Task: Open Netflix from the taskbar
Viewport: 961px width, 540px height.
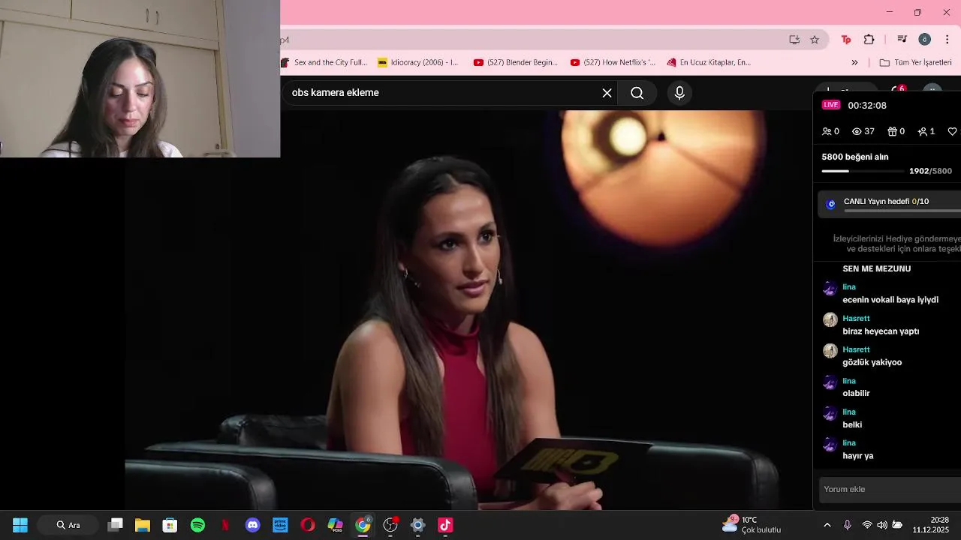Action: coord(225,525)
